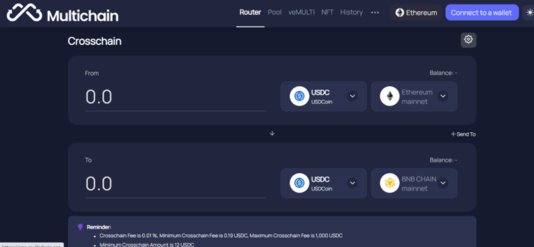View the History tab
The height and width of the screenshot is (247, 534).
(x=352, y=12)
